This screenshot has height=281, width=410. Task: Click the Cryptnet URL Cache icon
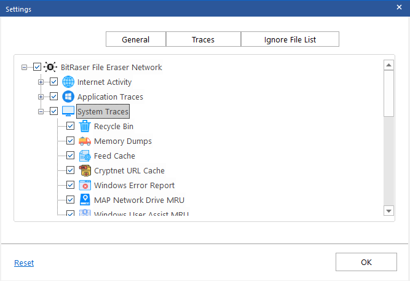(85, 170)
